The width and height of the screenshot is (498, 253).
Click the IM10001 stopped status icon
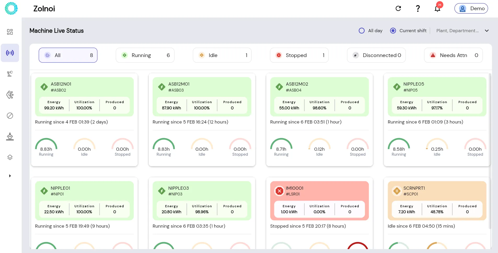pos(279,191)
